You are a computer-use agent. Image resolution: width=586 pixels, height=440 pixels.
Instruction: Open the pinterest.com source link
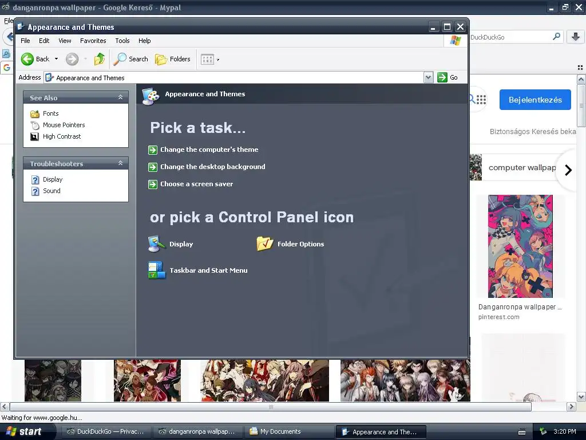[498, 317]
